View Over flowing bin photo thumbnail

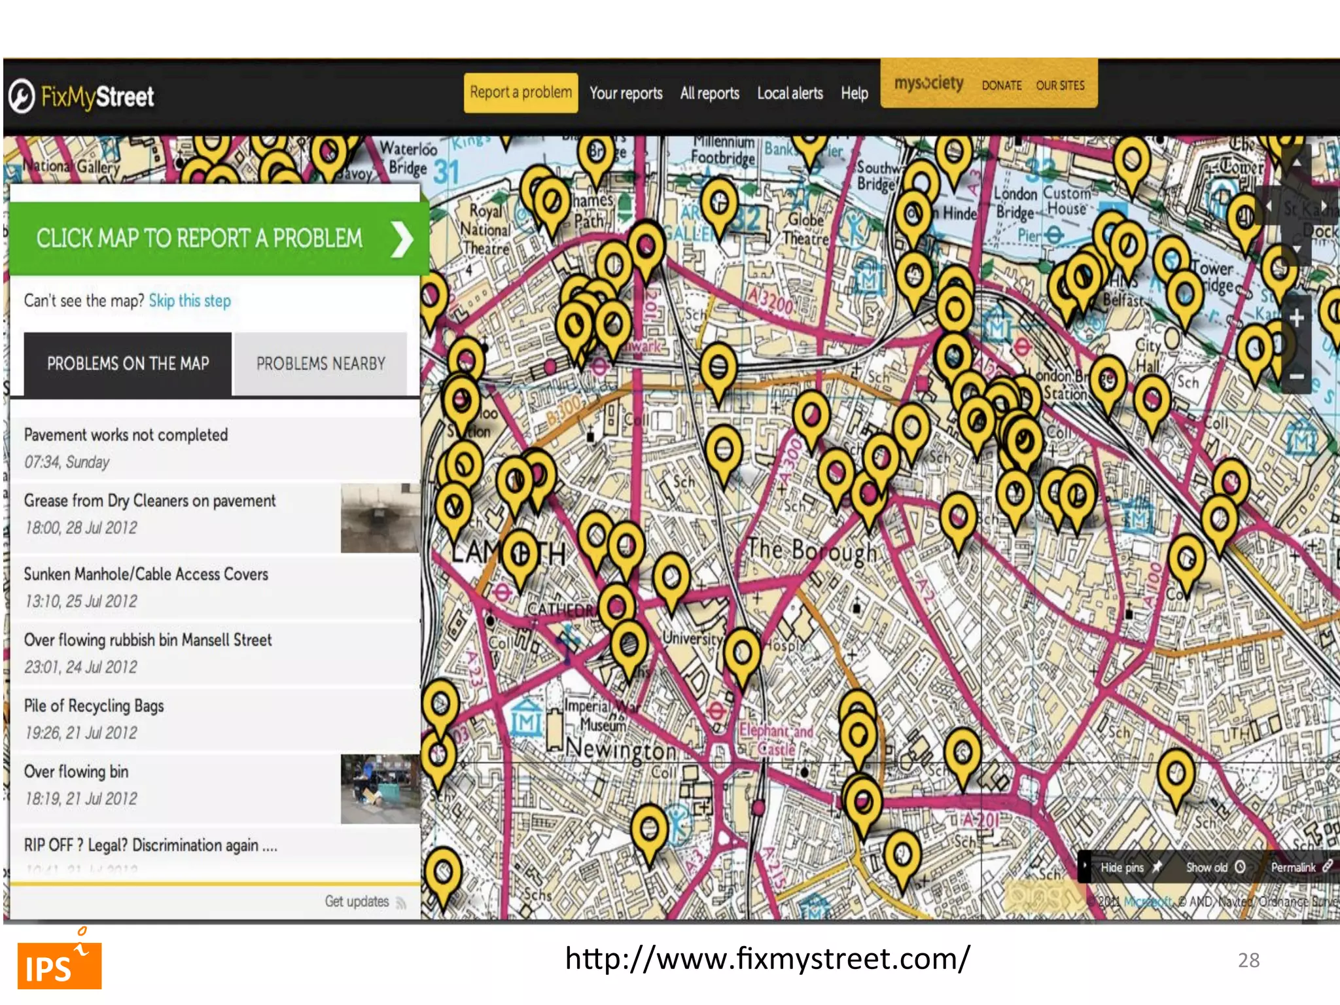[380, 789]
